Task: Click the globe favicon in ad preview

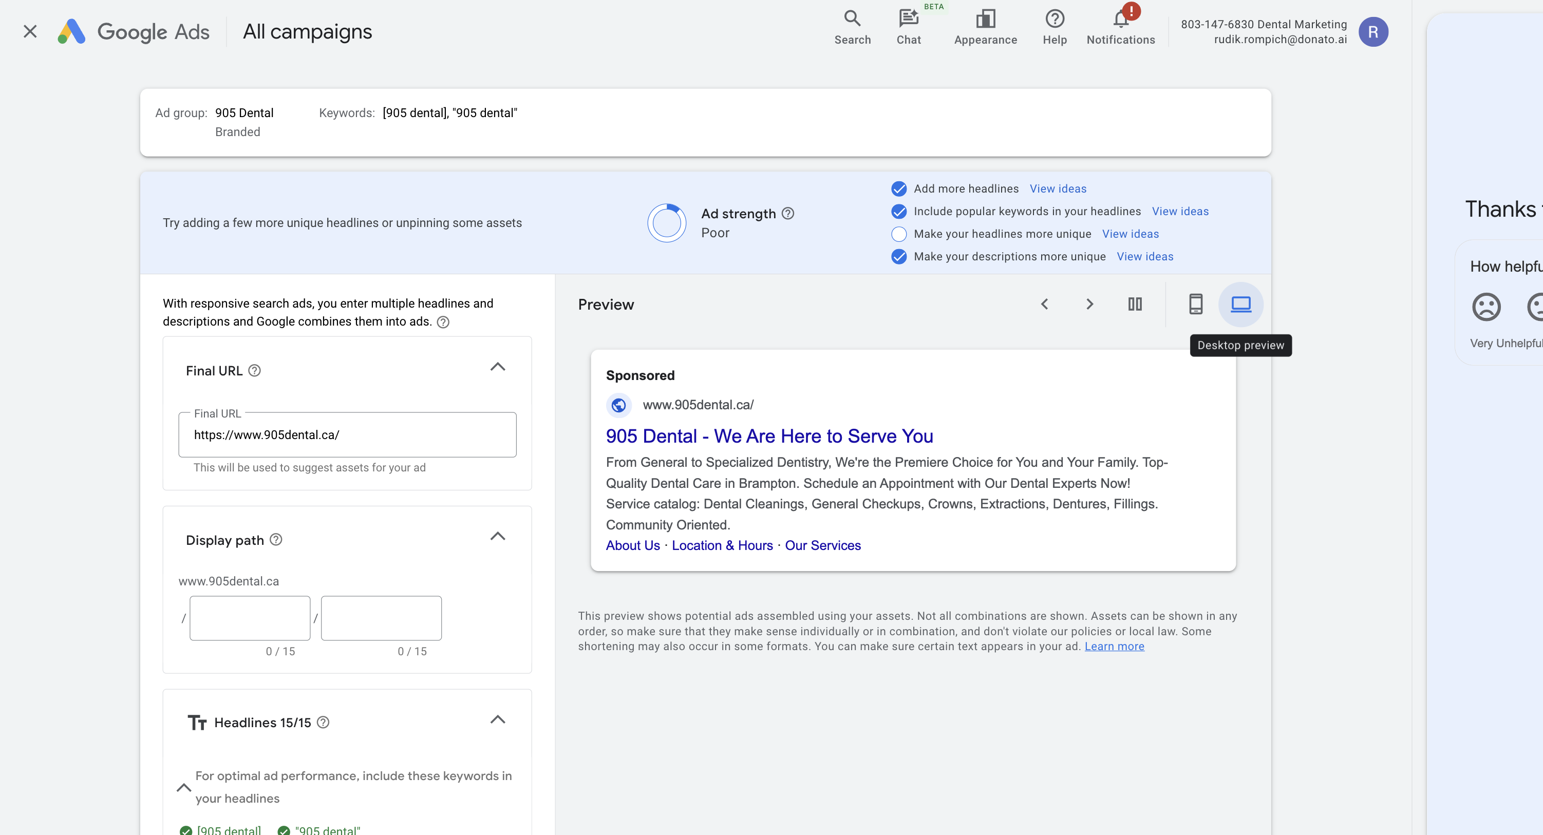Action: tap(618, 406)
